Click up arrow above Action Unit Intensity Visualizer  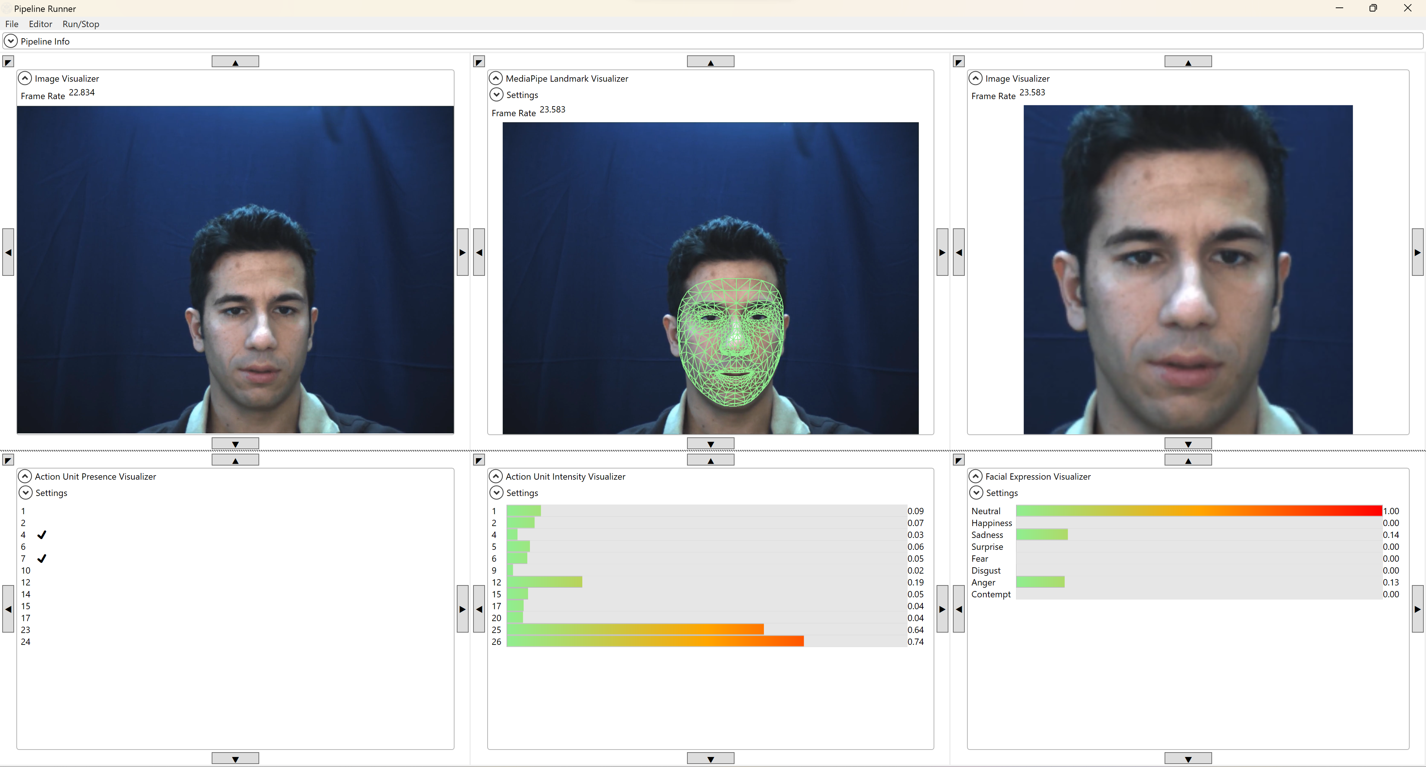710,460
